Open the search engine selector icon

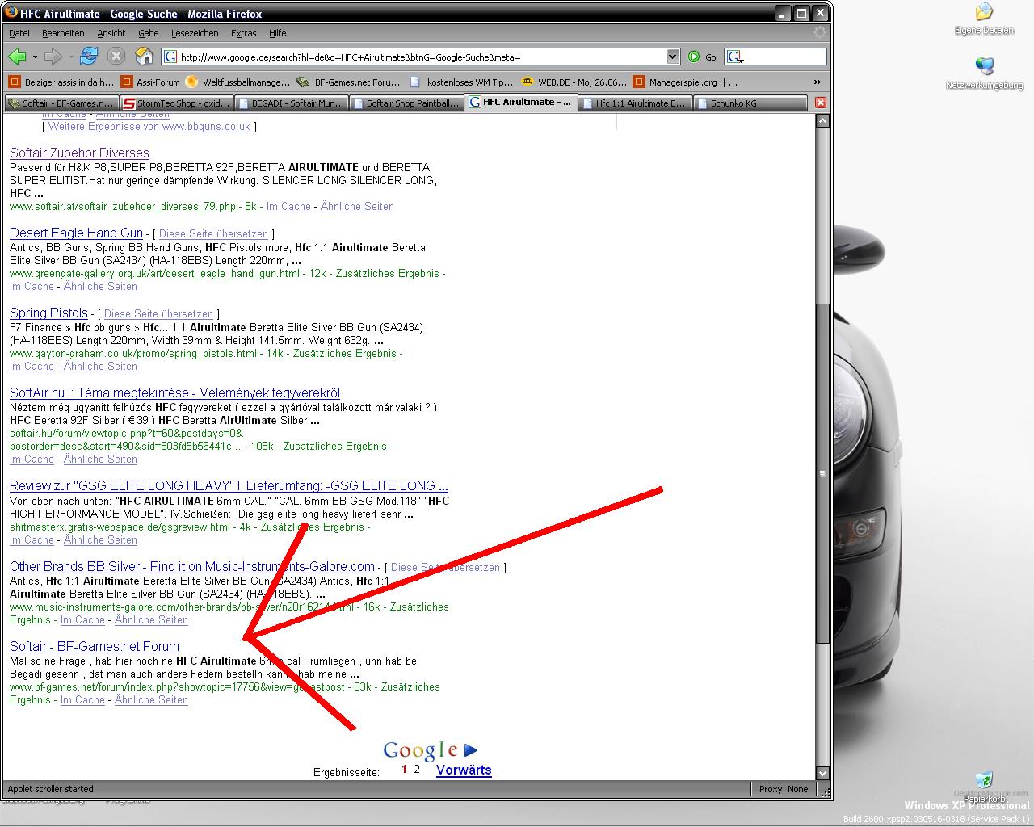click(735, 57)
